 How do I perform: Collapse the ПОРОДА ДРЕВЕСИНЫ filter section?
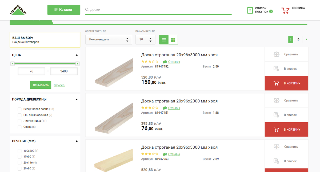click(77, 99)
